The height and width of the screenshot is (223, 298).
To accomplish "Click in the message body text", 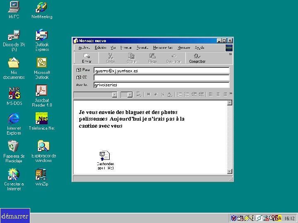I will [132, 119].
